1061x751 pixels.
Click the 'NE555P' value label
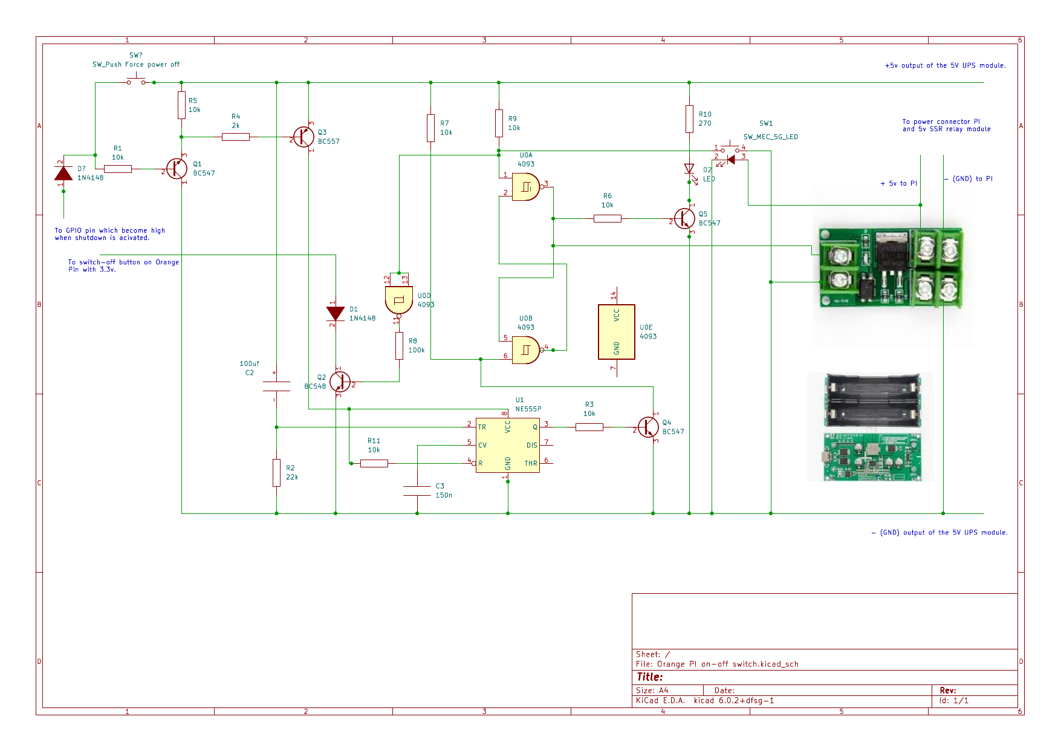pos(528,409)
